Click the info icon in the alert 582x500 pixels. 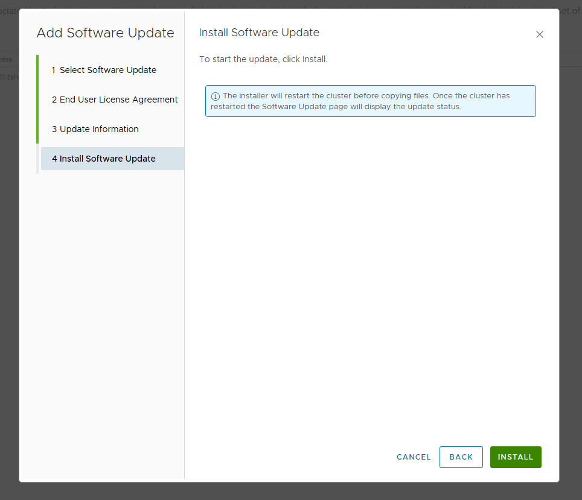[216, 97]
